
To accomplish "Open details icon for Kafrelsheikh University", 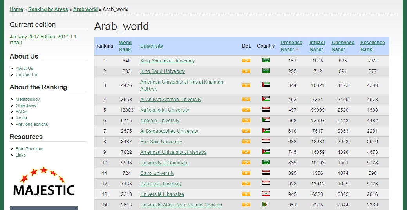I will pyautogui.click(x=246, y=110).
